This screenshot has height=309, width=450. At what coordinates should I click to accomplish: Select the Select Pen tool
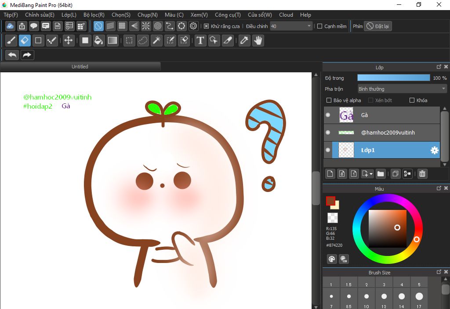click(x=170, y=41)
